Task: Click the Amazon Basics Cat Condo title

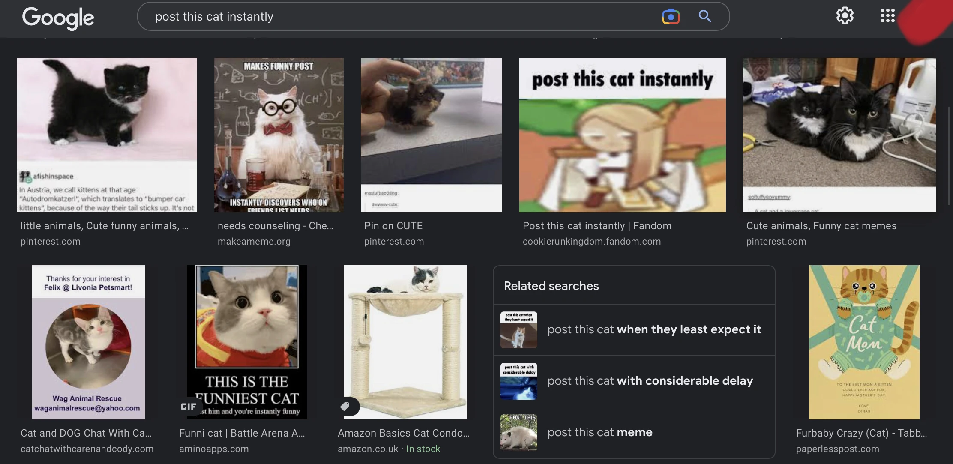Action: (x=403, y=433)
